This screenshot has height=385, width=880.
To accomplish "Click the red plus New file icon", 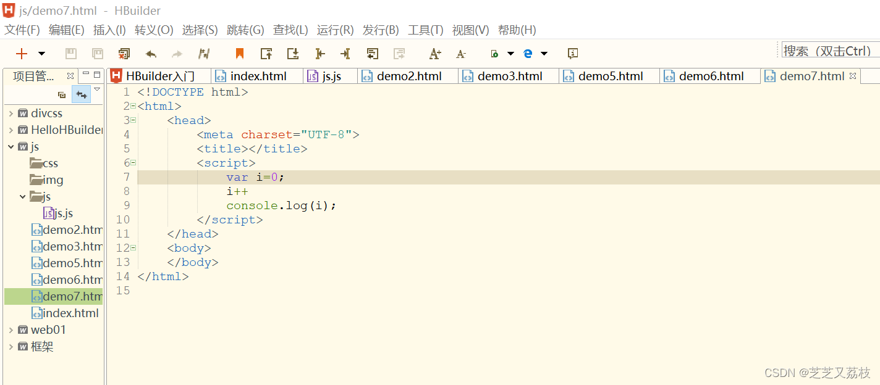I will point(22,54).
